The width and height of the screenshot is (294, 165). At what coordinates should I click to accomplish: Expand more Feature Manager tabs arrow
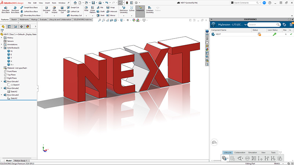(x=35, y=26)
